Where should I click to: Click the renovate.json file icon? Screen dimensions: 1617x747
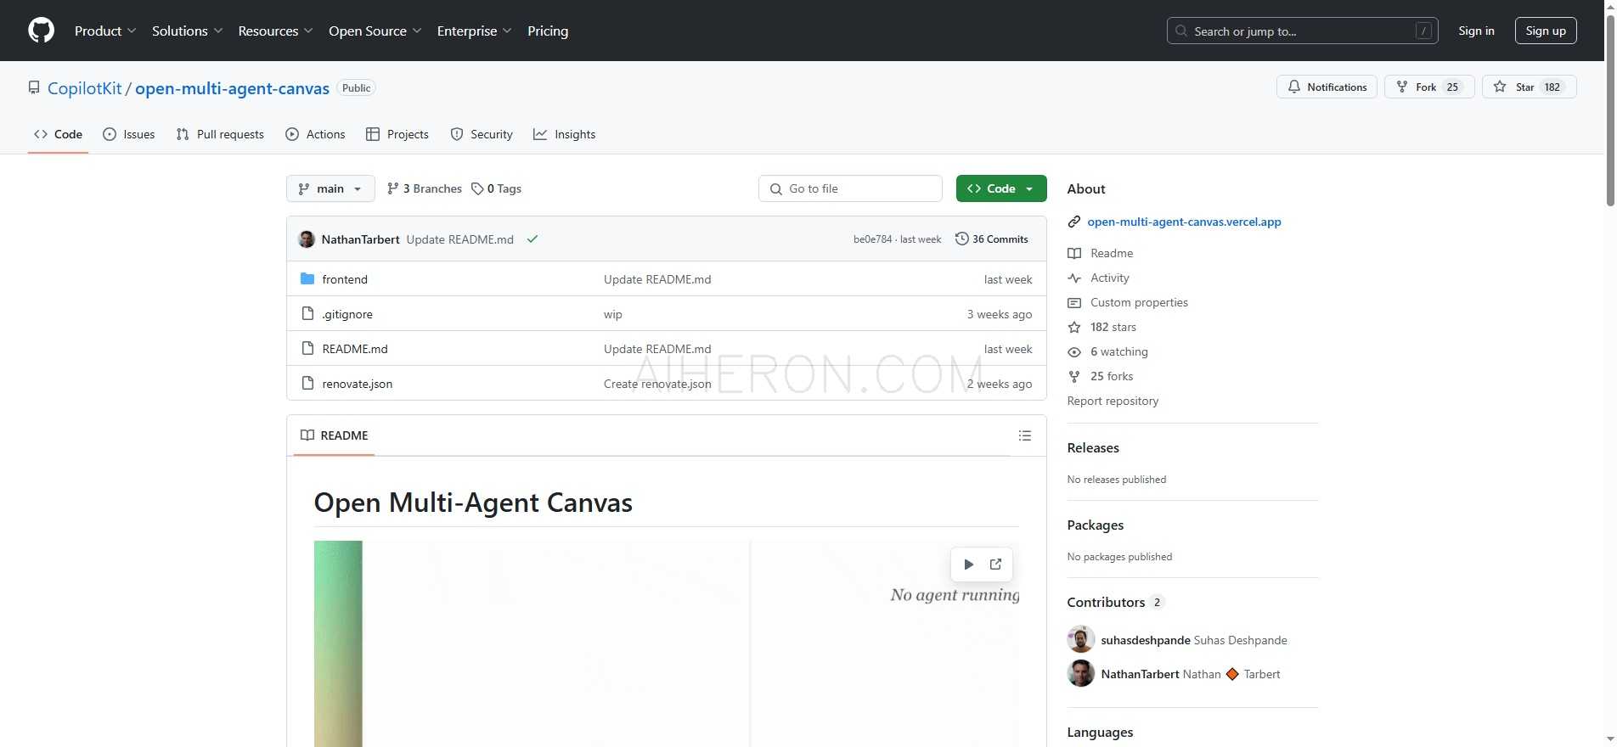(x=307, y=384)
